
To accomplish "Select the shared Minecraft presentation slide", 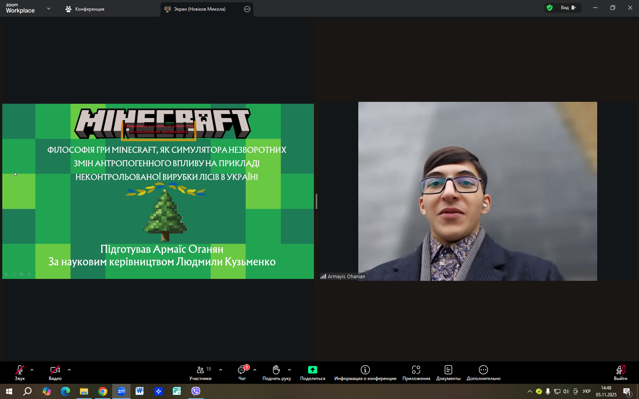I will (x=158, y=191).
